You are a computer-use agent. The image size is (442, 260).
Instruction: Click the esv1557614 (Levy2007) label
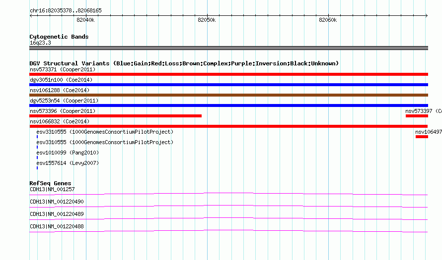coord(68,163)
